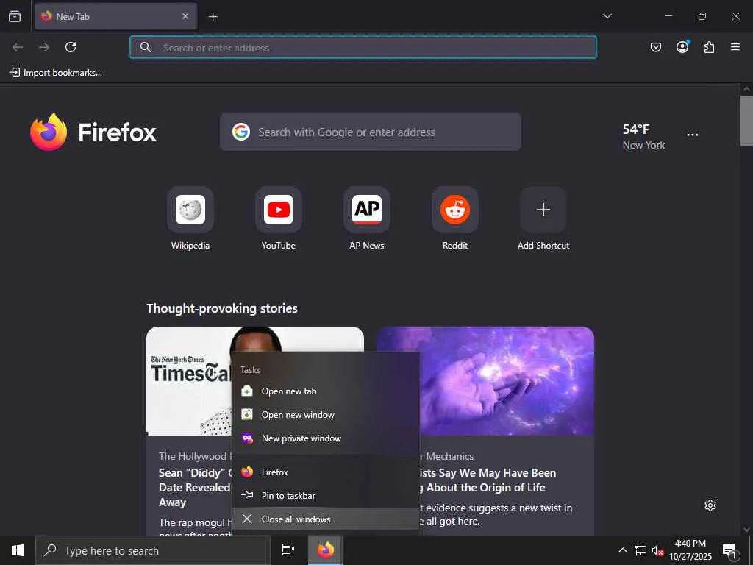Click the muted volume tray icon
The image size is (753, 565).
(x=657, y=551)
